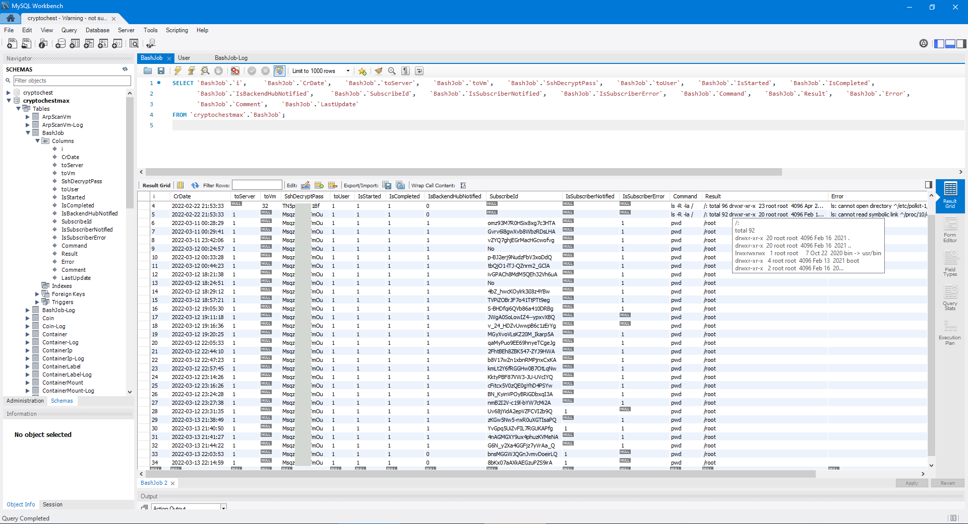Import records from an external file

pos(400,185)
